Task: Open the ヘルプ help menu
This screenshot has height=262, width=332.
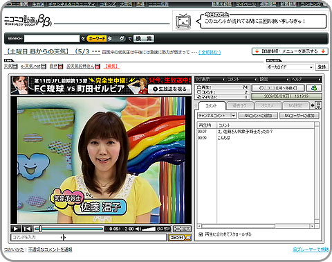Action: (306, 80)
